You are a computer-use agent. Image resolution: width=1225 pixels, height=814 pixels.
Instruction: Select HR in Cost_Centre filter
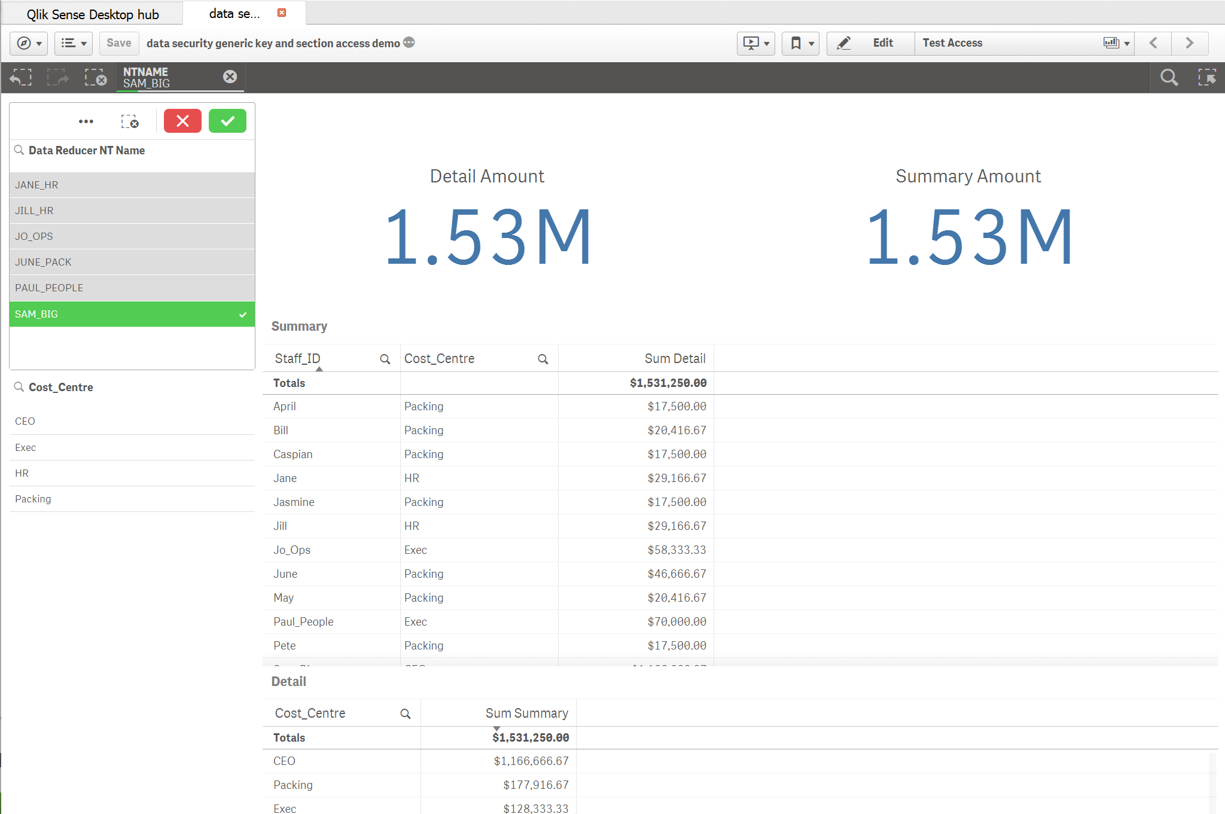tap(132, 473)
